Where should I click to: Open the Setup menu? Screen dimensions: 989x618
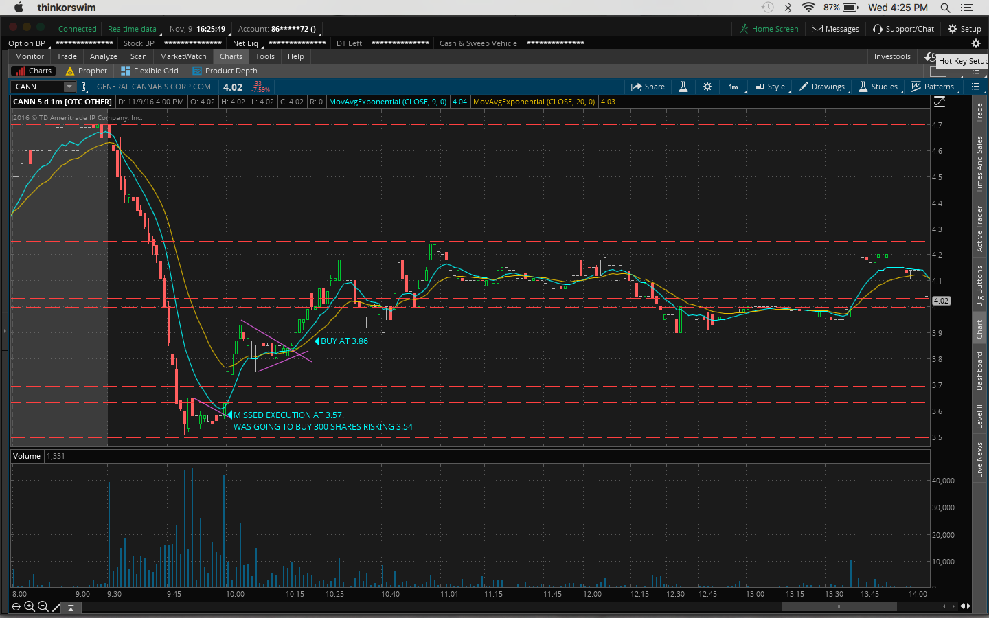[964, 29]
